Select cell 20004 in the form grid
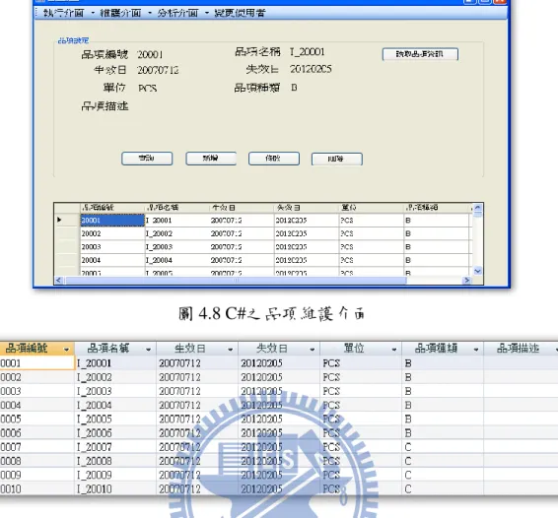 coord(112,260)
